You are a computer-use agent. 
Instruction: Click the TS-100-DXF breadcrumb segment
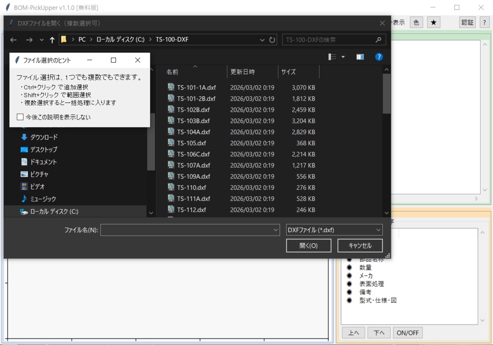(x=172, y=40)
